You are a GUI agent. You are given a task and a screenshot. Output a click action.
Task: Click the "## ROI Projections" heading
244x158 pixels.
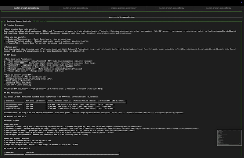point(13,93)
